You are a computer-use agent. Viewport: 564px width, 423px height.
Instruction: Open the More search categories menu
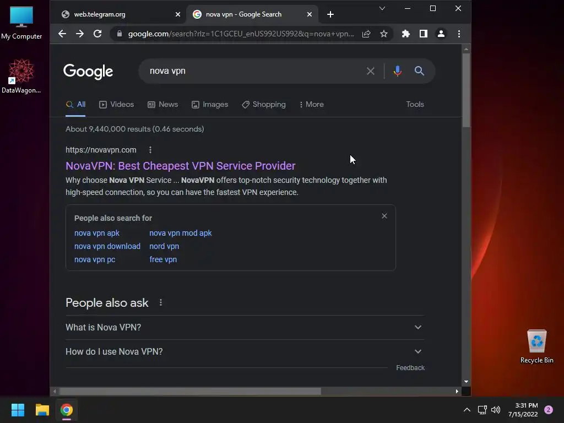coord(312,104)
